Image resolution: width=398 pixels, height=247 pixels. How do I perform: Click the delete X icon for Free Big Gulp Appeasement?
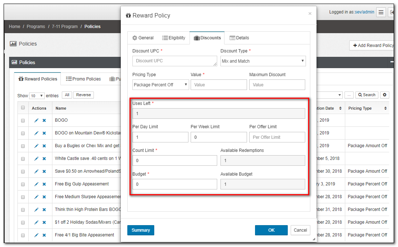44,184
